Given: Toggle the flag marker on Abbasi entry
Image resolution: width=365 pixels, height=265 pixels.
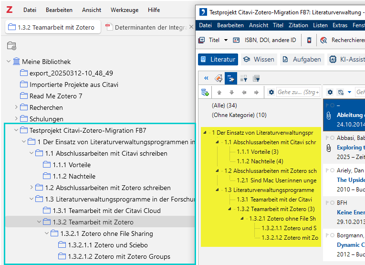Looking at the screenshot, I should point(327,138).
